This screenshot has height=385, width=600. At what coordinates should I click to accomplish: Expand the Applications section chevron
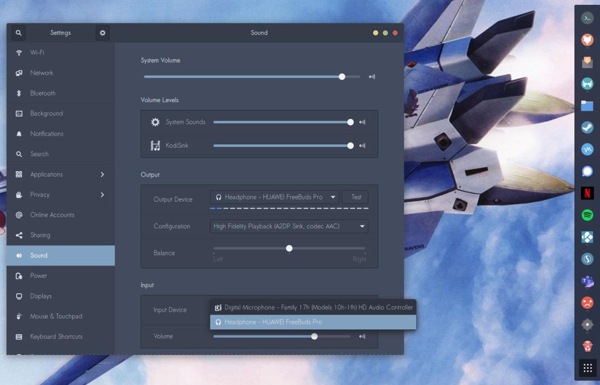click(x=102, y=174)
